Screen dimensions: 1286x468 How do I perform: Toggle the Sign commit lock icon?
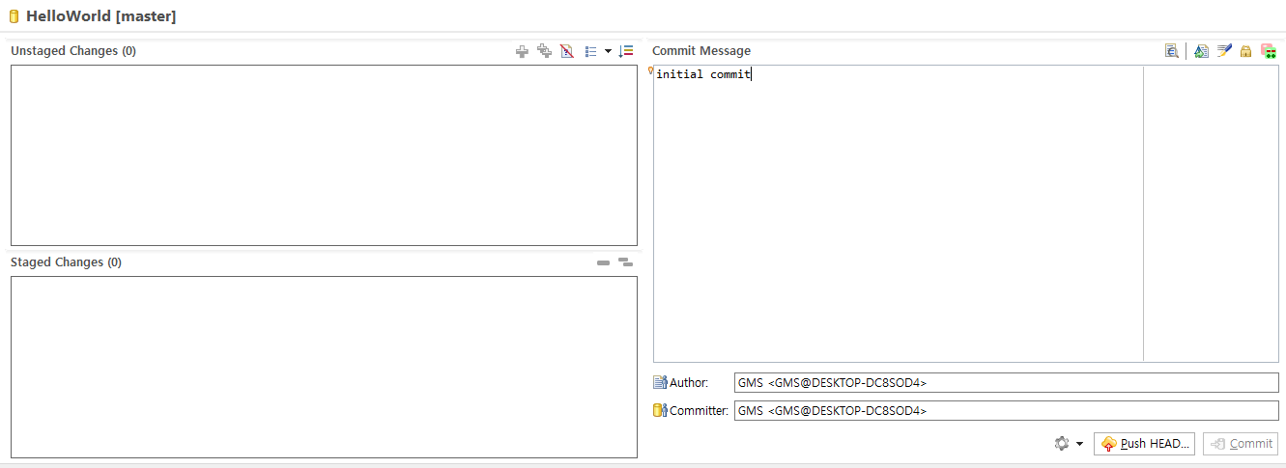tap(1246, 51)
